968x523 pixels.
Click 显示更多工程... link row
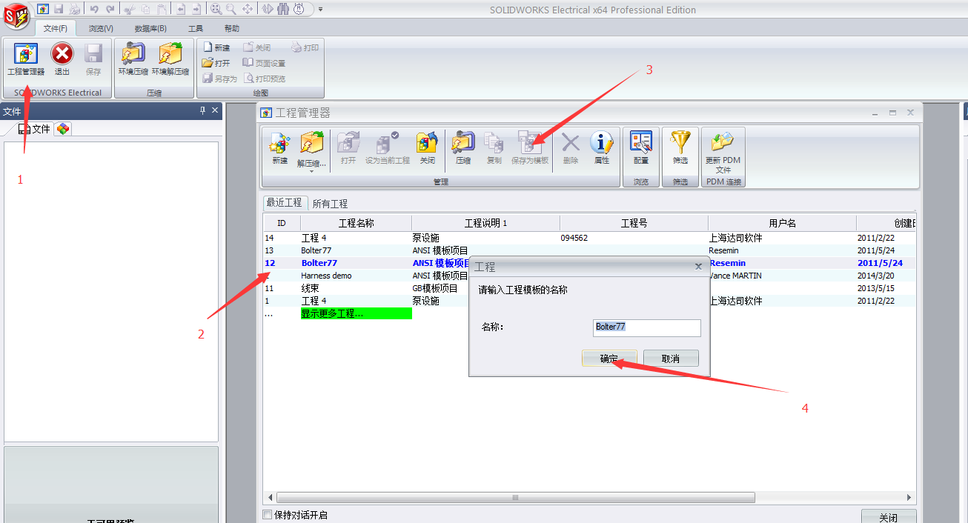pos(356,313)
